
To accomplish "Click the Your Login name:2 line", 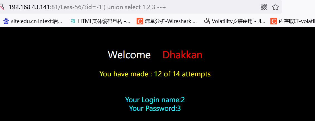I will [155, 100].
